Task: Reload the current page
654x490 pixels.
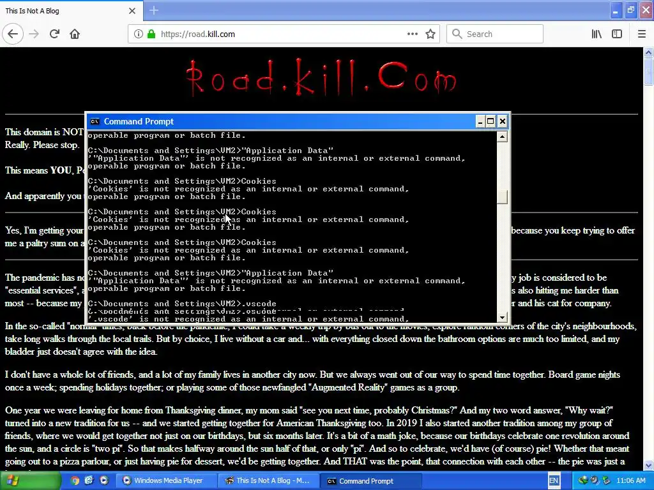Action: (54, 34)
